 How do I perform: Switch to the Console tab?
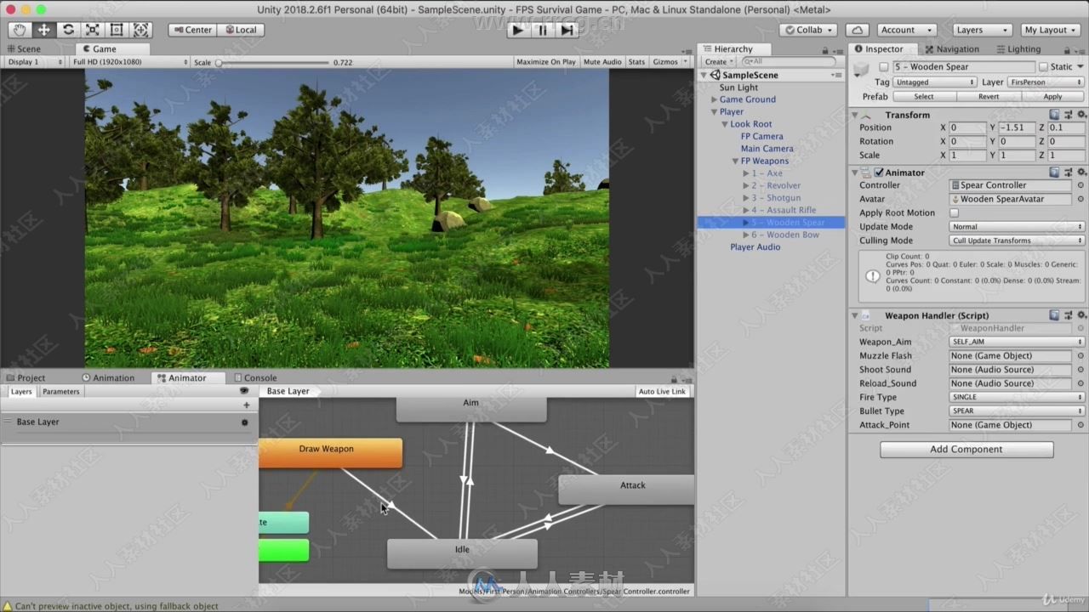[255, 378]
